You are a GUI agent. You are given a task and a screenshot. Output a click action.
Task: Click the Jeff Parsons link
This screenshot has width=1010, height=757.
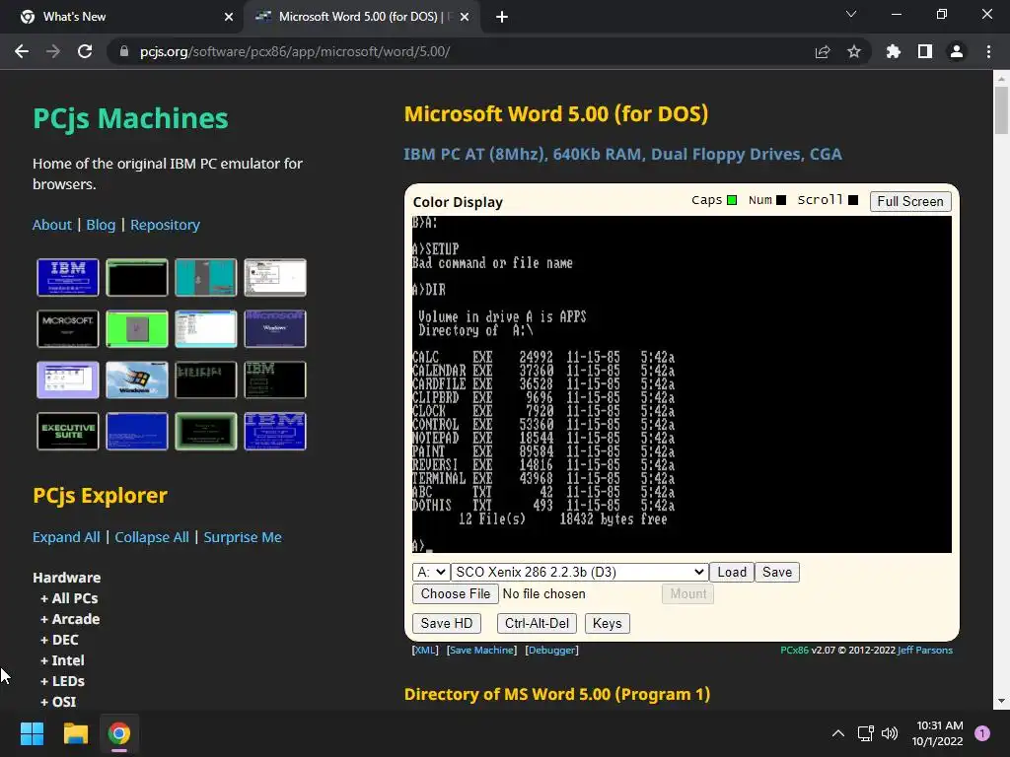pos(925,651)
